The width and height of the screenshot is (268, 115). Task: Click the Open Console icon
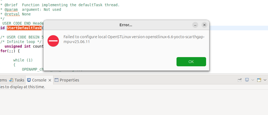point(259,80)
